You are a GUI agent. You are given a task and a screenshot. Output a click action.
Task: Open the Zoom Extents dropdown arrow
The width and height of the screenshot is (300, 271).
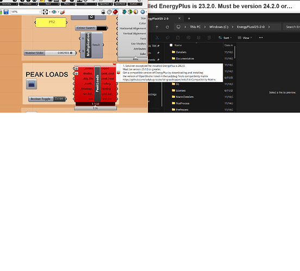pyautogui.click(x=49, y=12)
